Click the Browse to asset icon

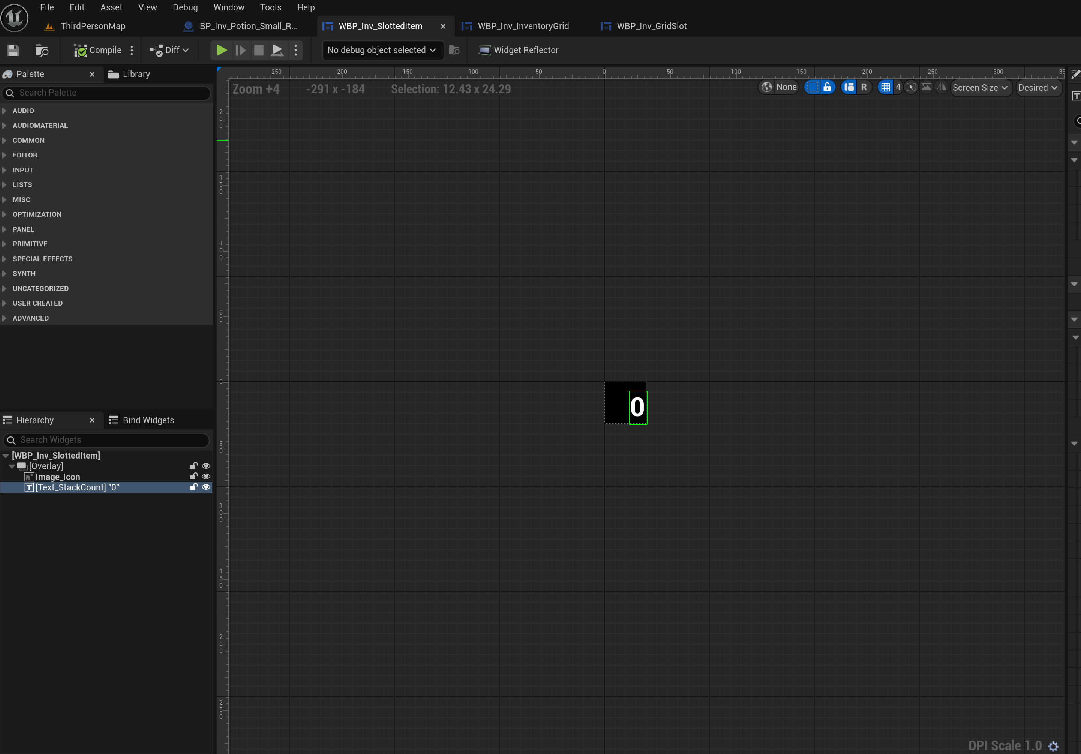click(x=42, y=50)
